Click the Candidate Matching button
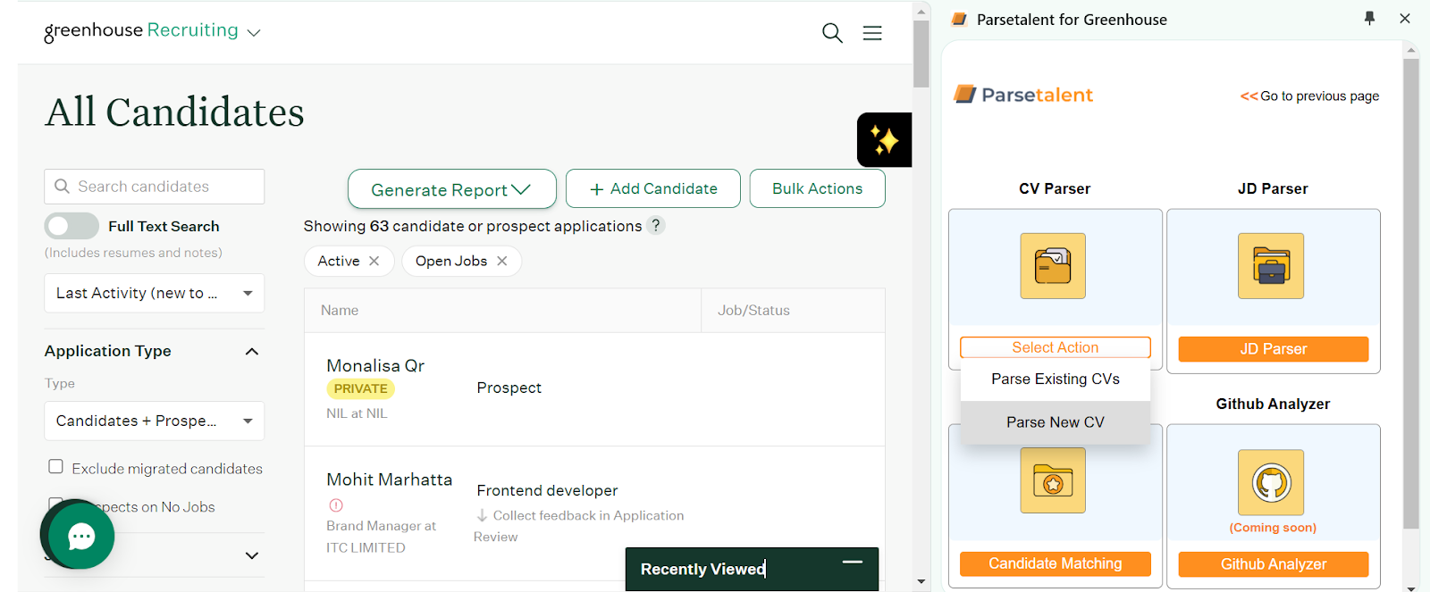The image size is (1430, 592). click(x=1055, y=564)
